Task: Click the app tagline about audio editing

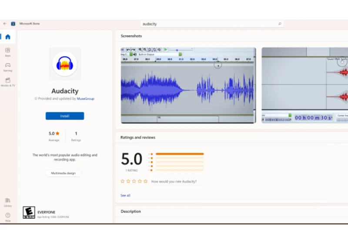Action: click(65, 157)
